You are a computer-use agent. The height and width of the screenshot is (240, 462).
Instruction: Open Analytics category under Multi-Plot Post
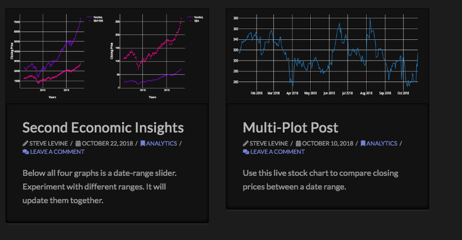tap(382, 143)
